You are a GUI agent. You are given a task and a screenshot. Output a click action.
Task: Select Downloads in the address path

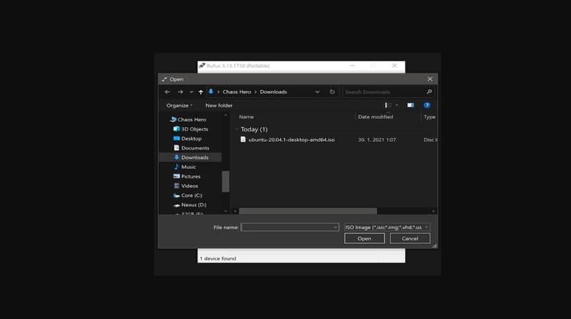(273, 92)
